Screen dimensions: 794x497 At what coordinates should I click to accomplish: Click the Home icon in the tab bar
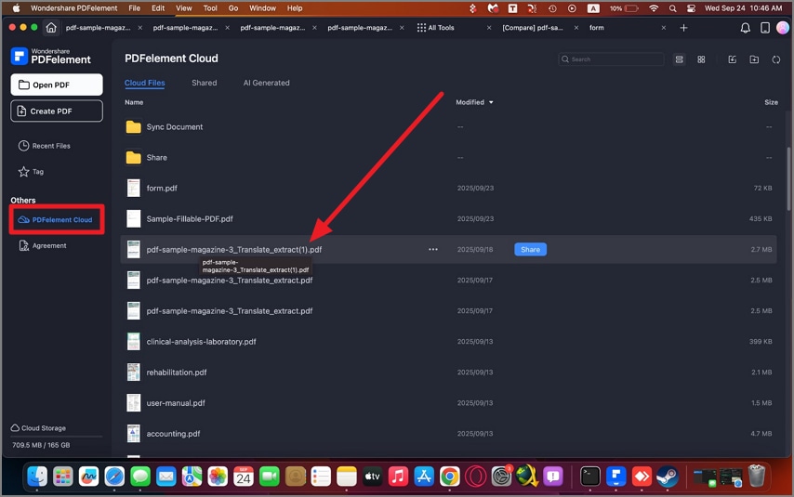point(51,28)
